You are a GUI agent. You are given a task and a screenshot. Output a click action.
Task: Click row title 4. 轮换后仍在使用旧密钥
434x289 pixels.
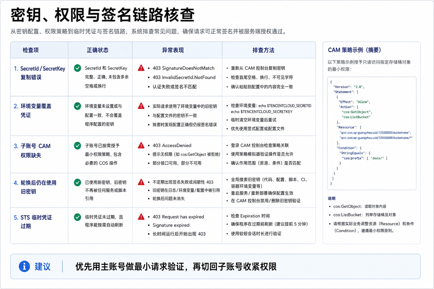click(35, 187)
